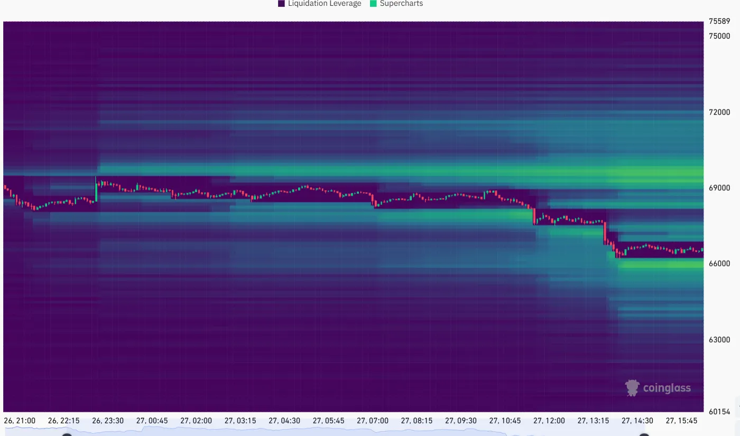Click the 60154 bottom price label
Screen dimensions: 740x436
tap(719, 412)
